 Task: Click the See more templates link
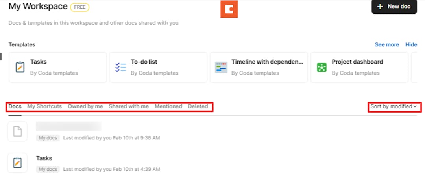pos(387,45)
